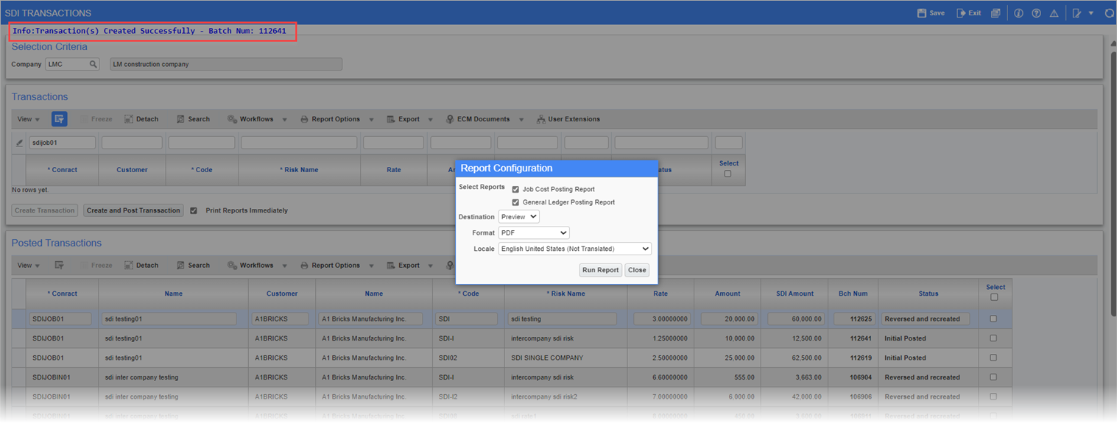Check Select box for batch 106904 row
The width and height of the screenshot is (1117, 423).
993,377
